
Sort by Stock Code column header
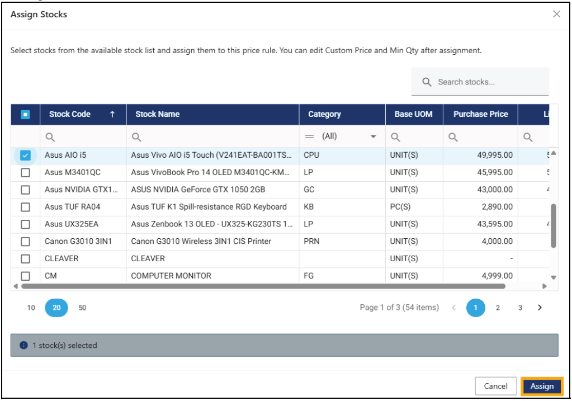click(70, 114)
